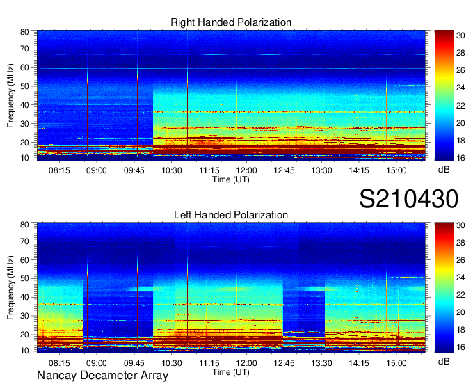Click the "30" frequency tick on bottom plot
Image resolution: width=473 pixels, height=384 pixels.
coord(24,316)
